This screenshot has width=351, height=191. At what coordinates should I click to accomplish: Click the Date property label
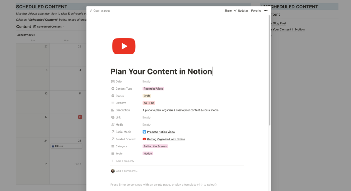[118, 82]
